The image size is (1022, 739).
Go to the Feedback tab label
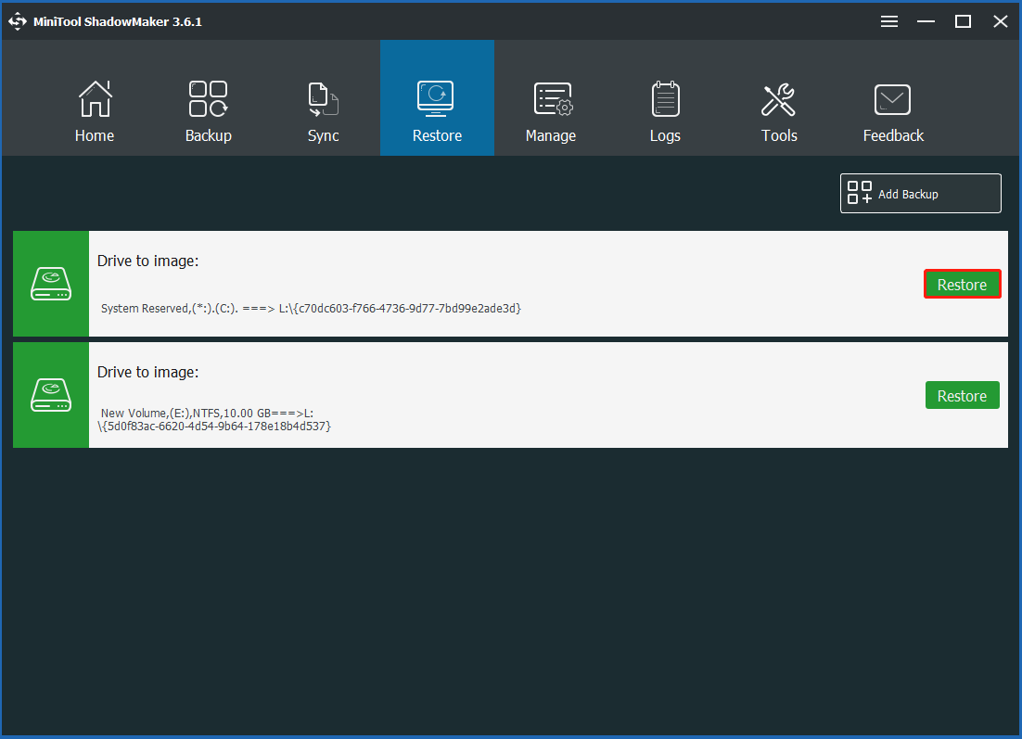point(893,135)
